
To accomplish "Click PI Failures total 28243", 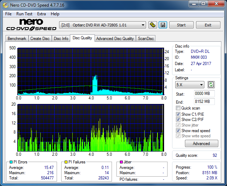I will [104, 178].
